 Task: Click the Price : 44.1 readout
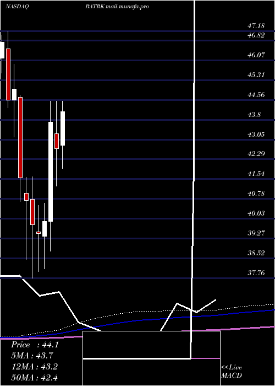click(x=35, y=345)
